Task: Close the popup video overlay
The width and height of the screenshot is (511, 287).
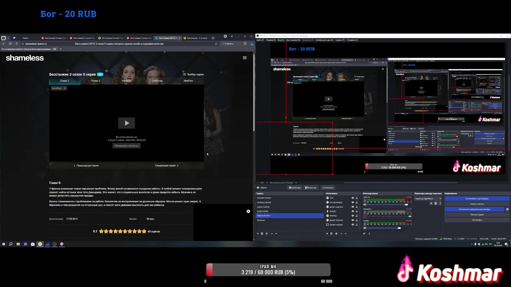Action: [x=248, y=211]
